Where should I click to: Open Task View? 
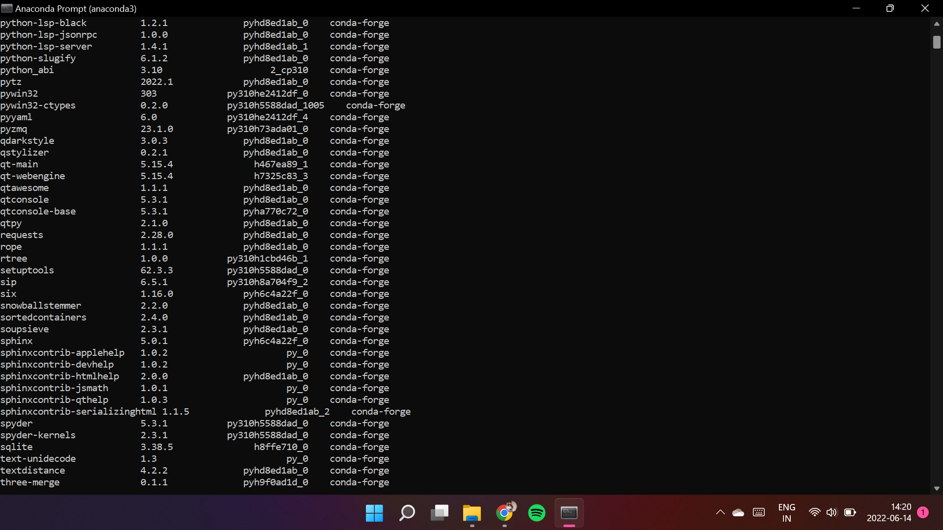[x=439, y=512]
